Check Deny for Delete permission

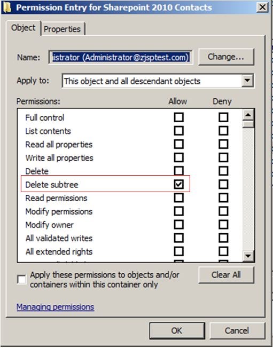[223, 171]
